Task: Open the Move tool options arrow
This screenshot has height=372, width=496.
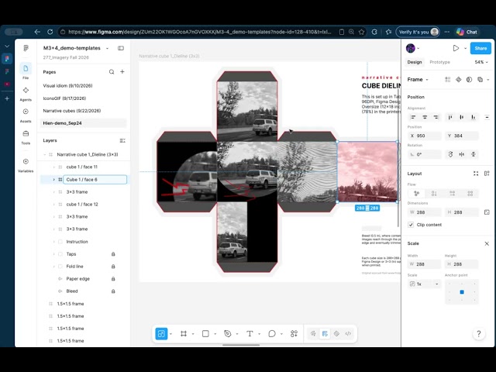Action: pyautogui.click(x=170, y=334)
